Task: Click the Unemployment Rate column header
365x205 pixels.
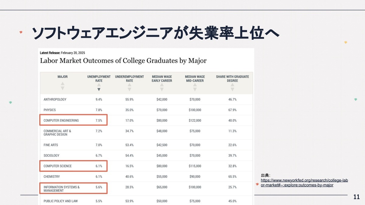Action: click(99, 79)
